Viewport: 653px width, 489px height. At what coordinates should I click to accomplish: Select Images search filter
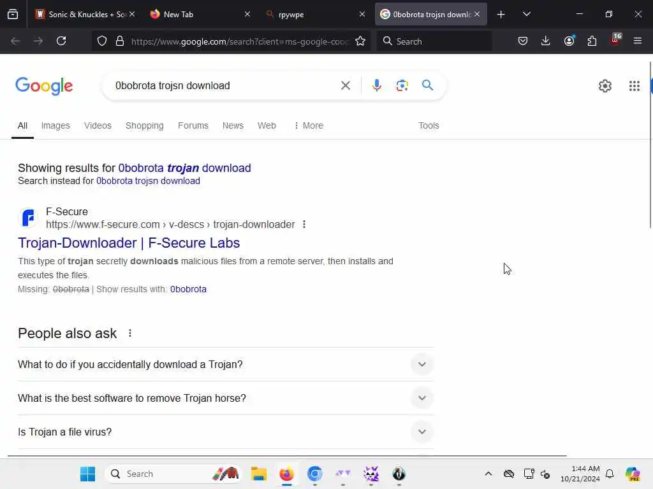[55, 125]
